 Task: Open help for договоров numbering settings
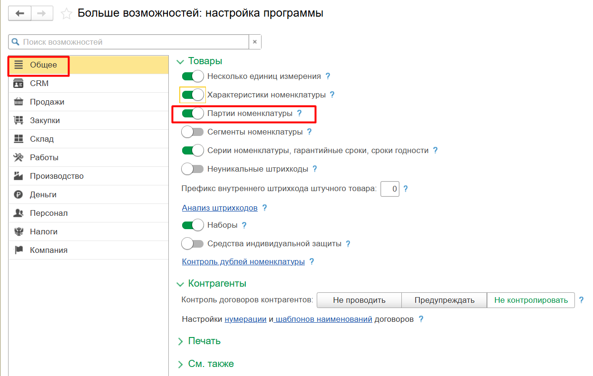pyautogui.click(x=421, y=319)
